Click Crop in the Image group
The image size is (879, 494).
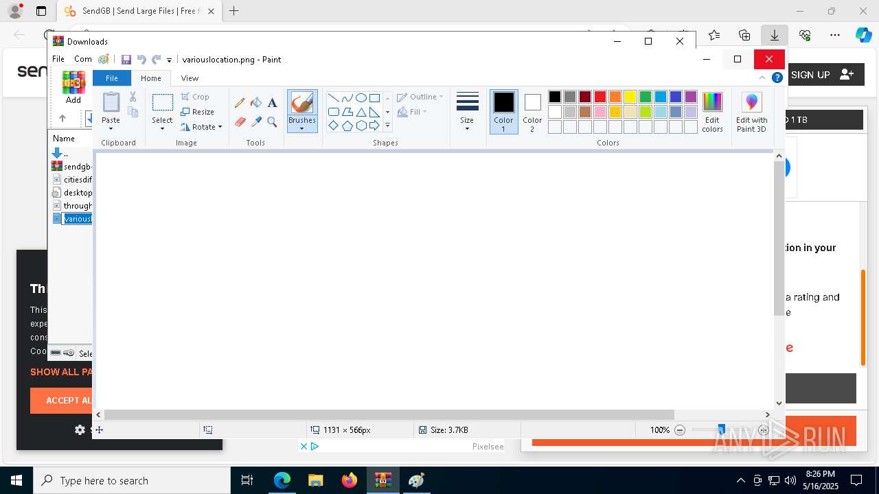click(195, 97)
